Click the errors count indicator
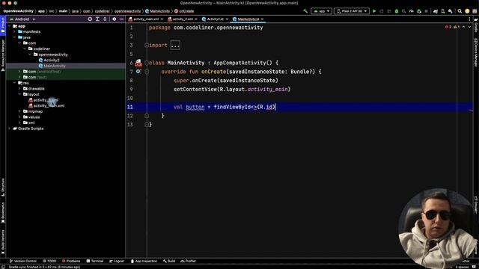Image resolution: width=479 pixels, height=269 pixels. (448, 27)
